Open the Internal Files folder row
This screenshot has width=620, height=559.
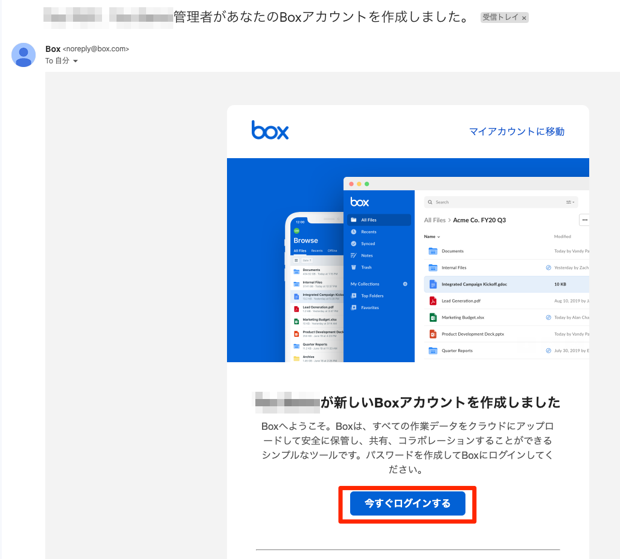tap(507, 267)
